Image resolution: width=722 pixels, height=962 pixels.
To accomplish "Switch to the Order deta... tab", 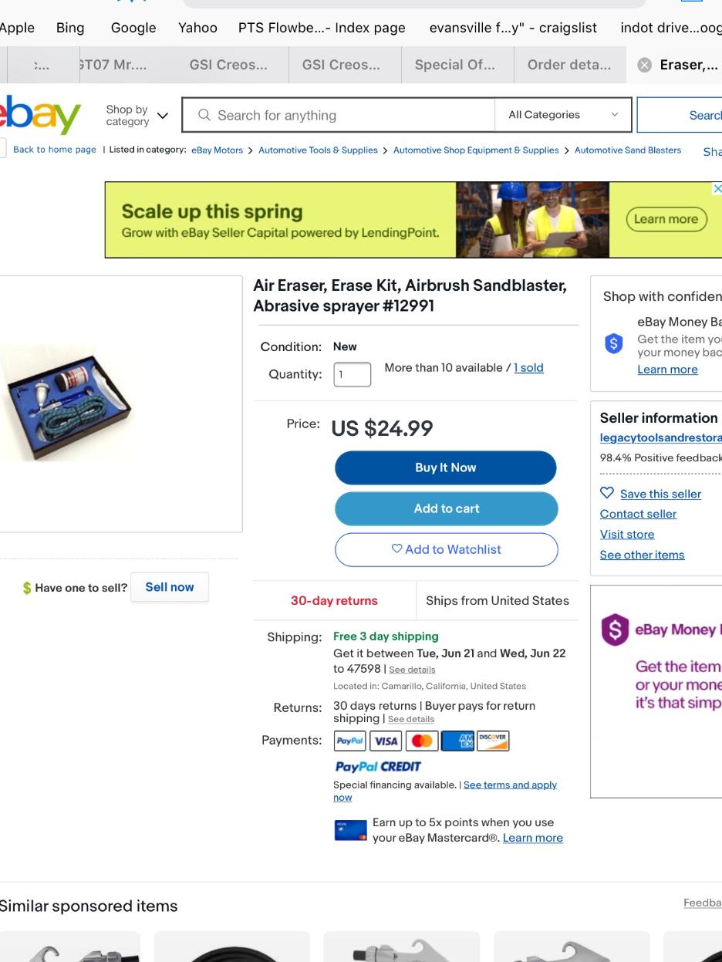I will coord(569,65).
